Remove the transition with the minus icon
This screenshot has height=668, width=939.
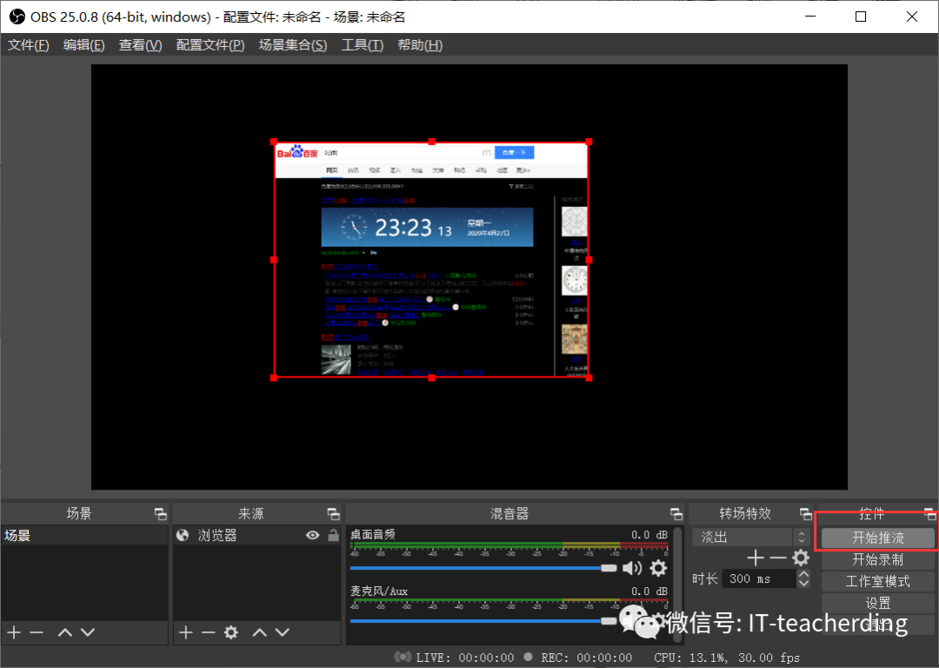(x=778, y=558)
